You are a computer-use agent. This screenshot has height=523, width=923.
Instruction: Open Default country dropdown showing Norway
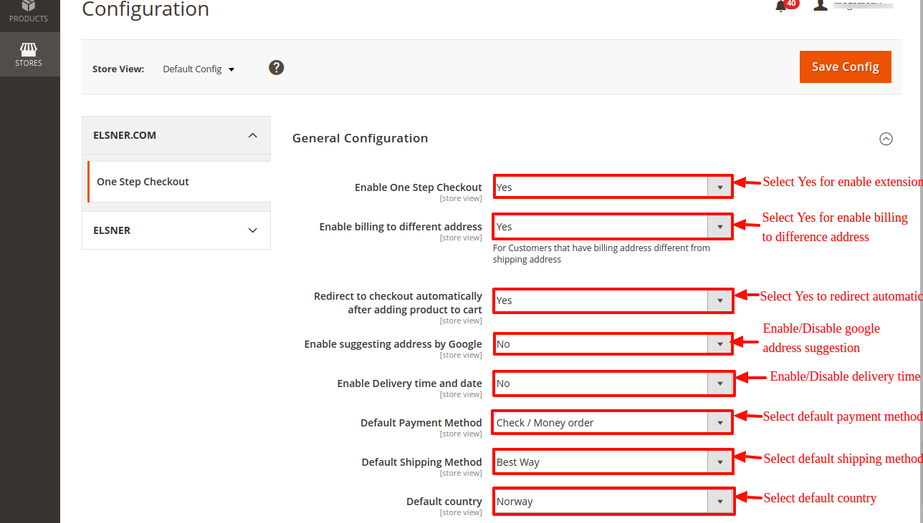[x=613, y=502]
